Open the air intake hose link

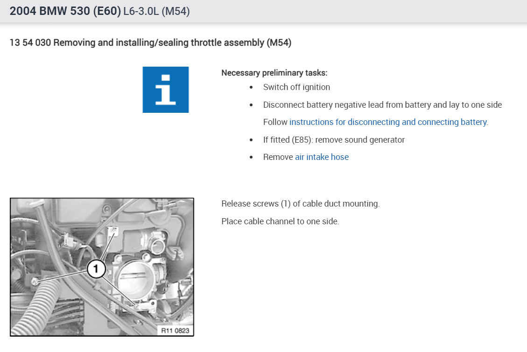pyautogui.click(x=322, y=157)
